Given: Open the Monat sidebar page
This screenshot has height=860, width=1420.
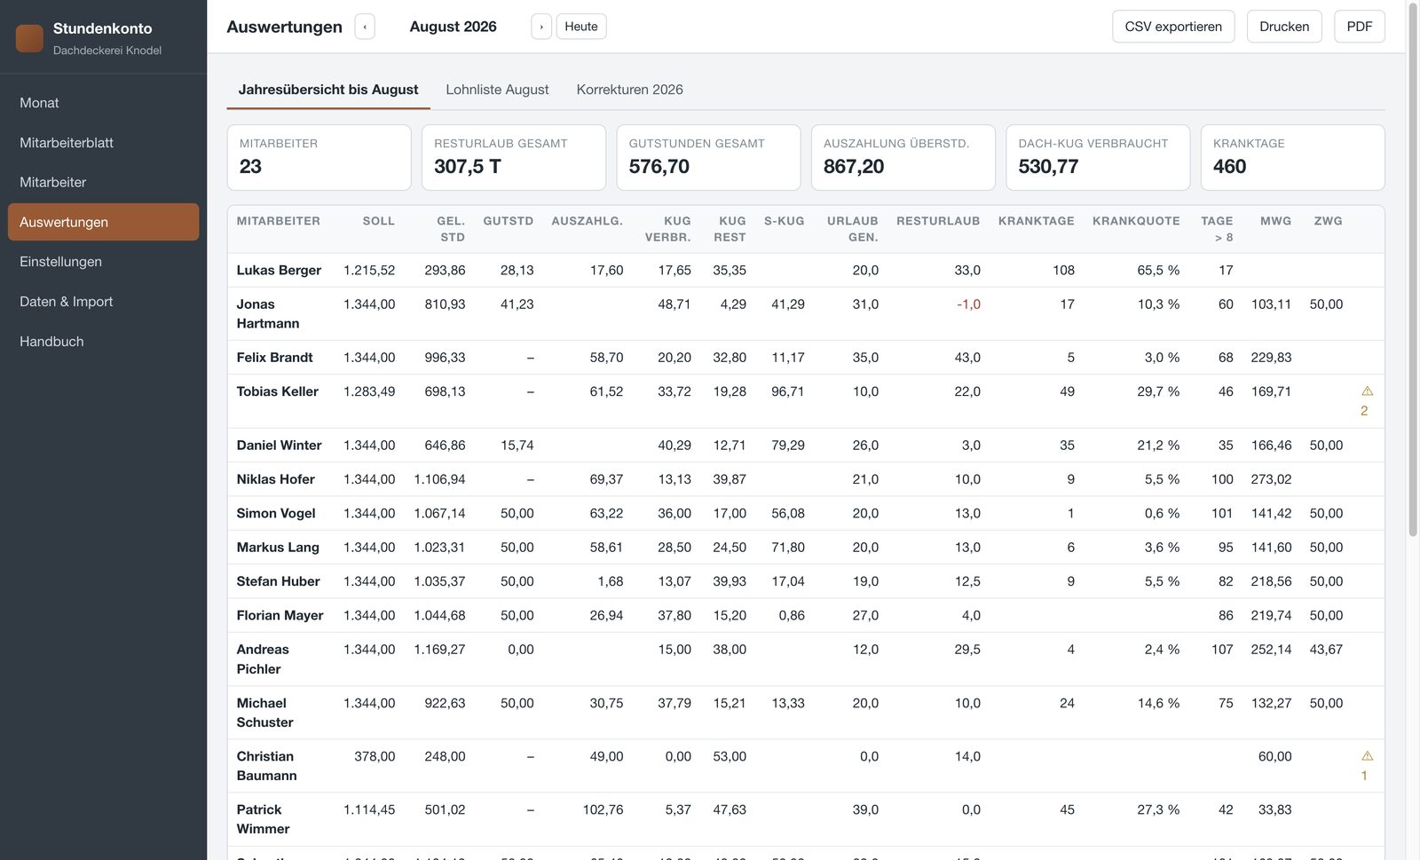Looking at the screenshot, I should (x=103, y=103).
